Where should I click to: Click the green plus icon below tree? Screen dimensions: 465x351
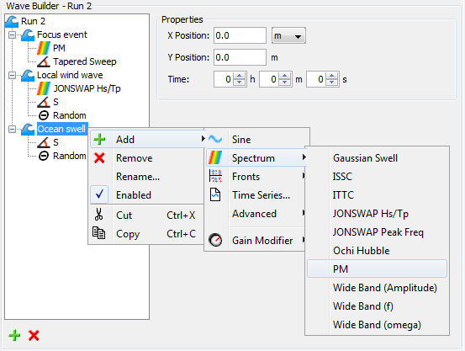click(x=14, y=336)
